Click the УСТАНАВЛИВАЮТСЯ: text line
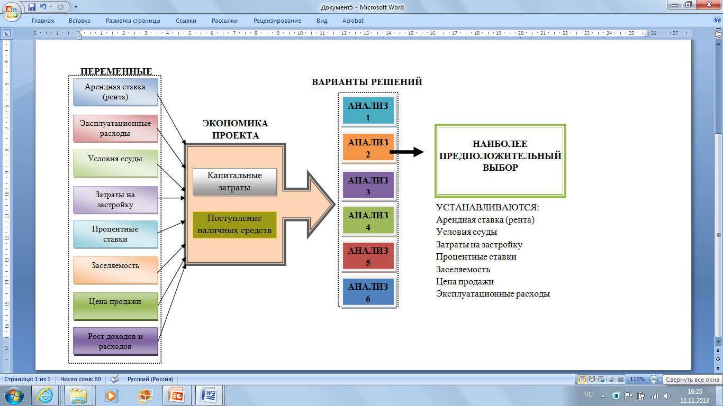The image size is (723, 406). 487,208
